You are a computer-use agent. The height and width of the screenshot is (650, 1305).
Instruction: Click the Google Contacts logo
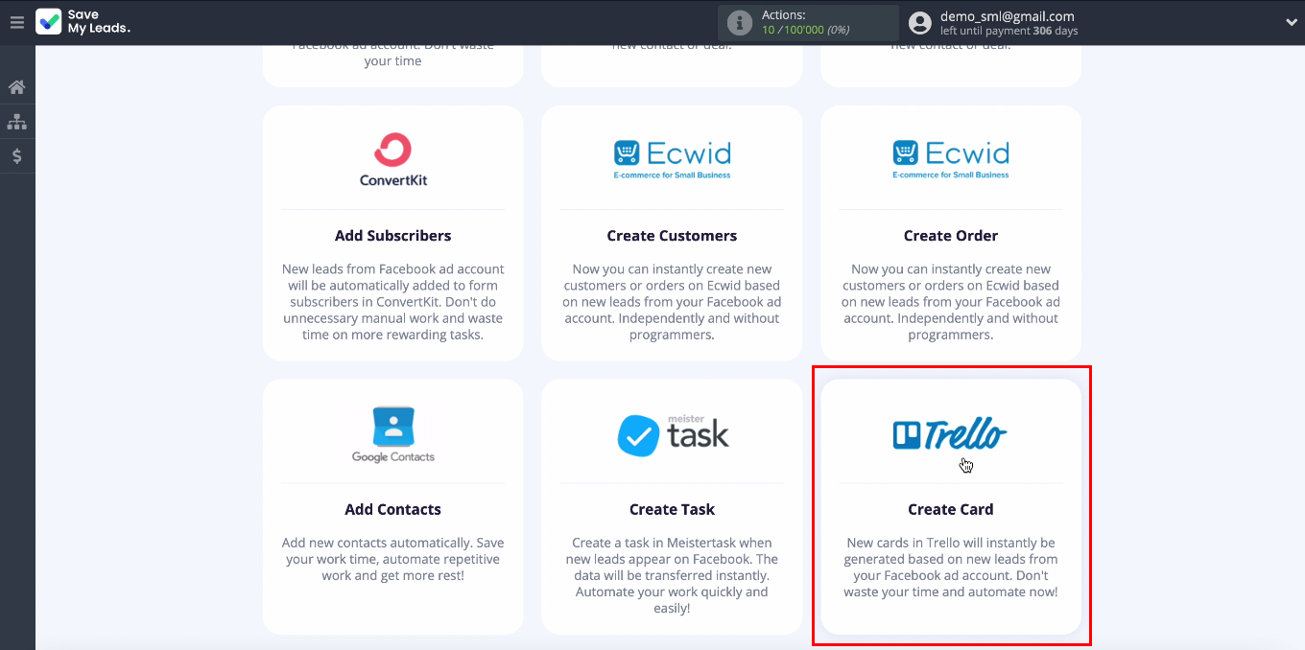coord(393,434)
